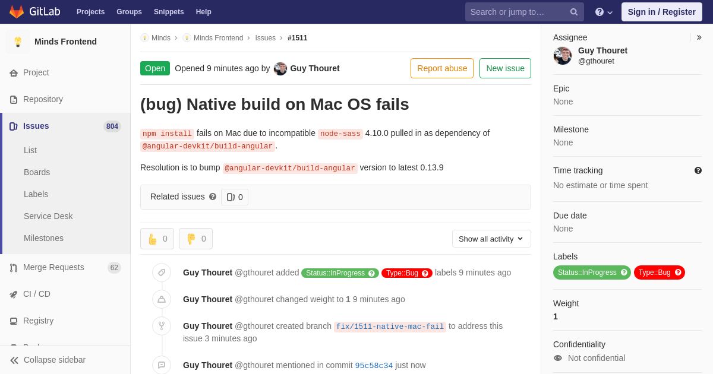
Task: Open the Groups menu in top bar
Action: point(129,12)
